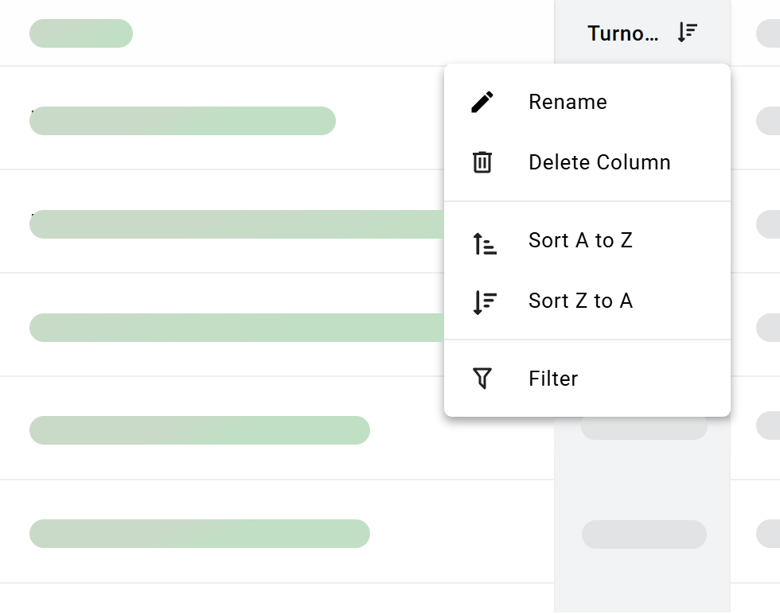
Task: Toggle the sort icon in the Turno... header
Action: 687,33
